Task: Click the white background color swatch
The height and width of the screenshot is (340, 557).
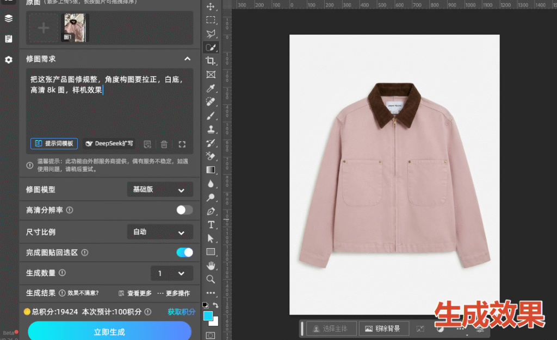Action: coord(214,323)
